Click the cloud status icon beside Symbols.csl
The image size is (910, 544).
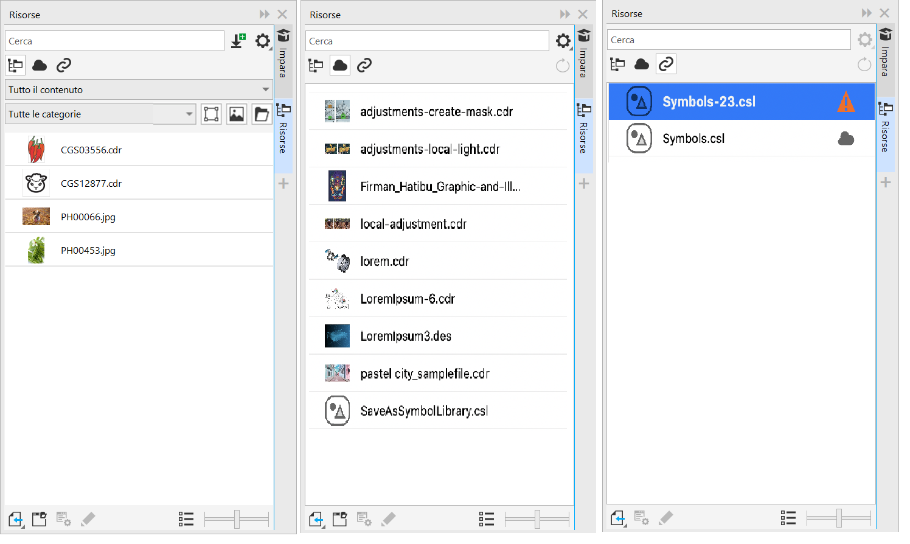846,139
